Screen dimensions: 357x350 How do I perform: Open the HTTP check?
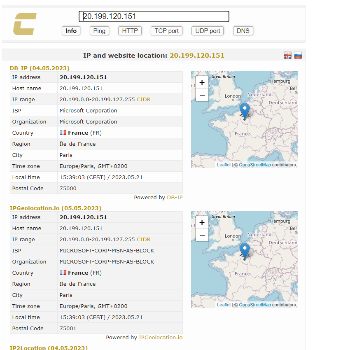(x=130, y=31)
